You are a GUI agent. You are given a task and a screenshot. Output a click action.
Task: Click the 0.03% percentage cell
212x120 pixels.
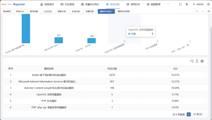pos(175,107)
